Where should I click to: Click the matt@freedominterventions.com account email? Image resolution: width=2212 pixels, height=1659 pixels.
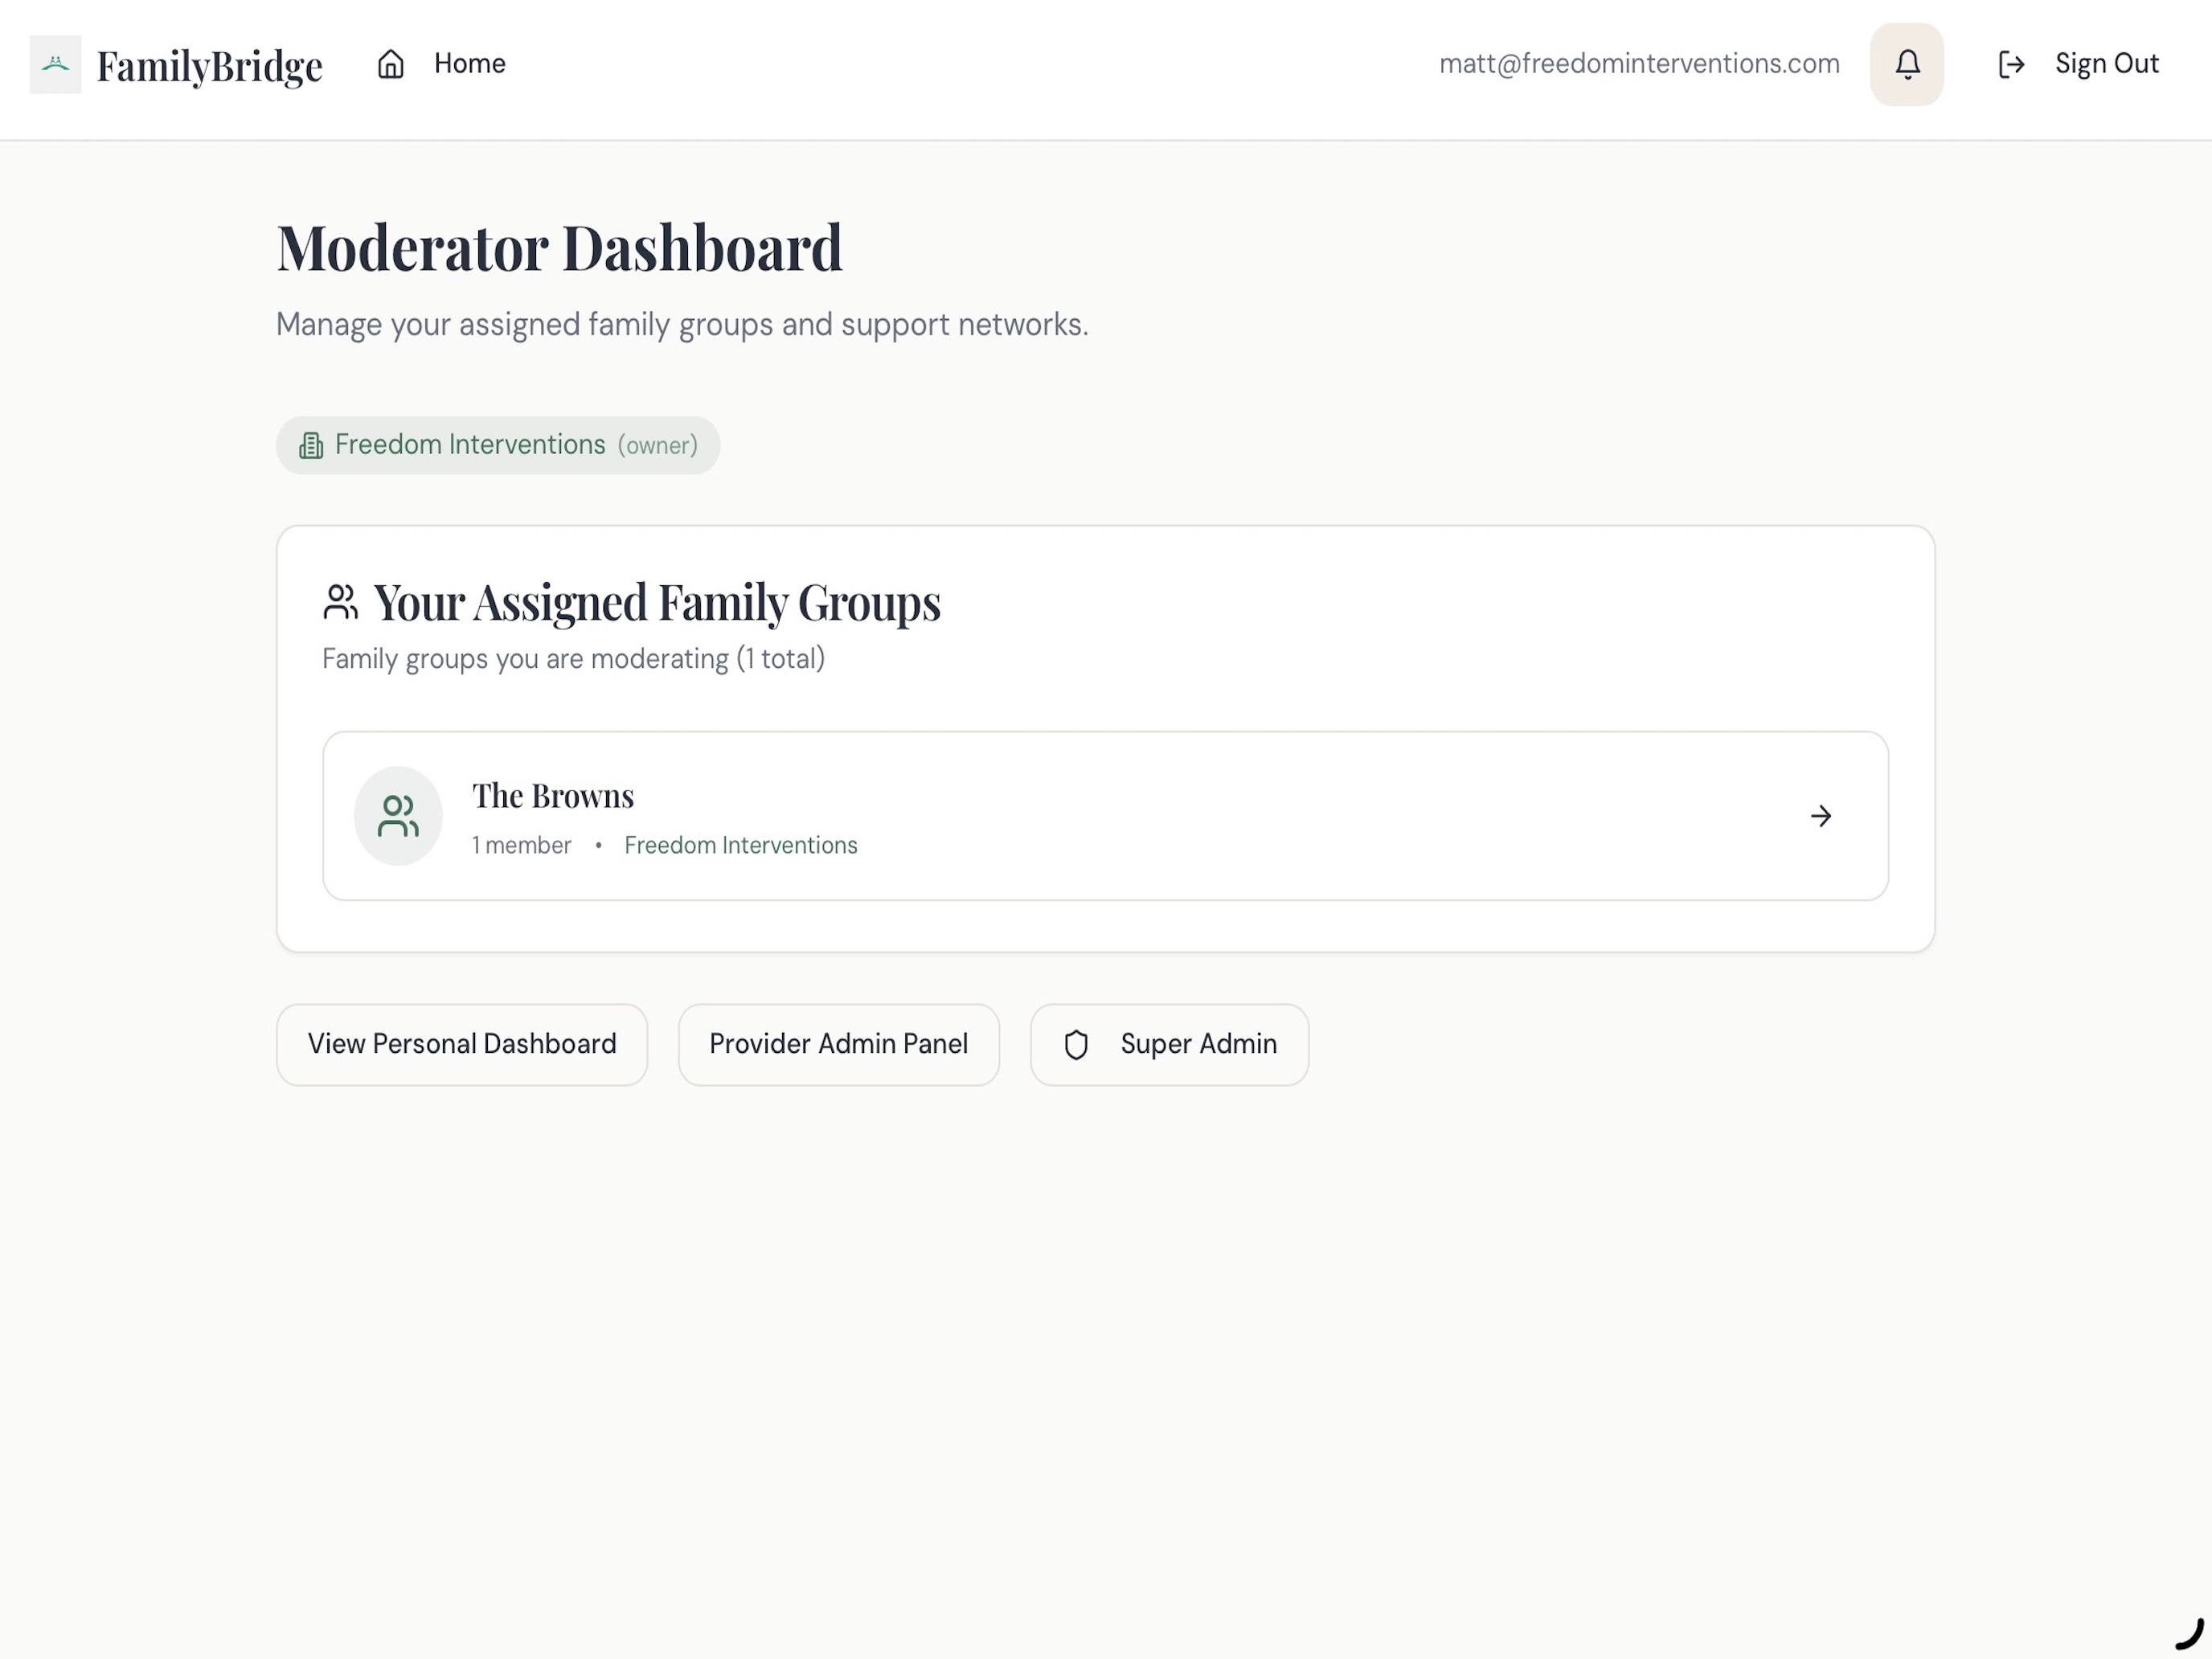[x=1639, y=64]
